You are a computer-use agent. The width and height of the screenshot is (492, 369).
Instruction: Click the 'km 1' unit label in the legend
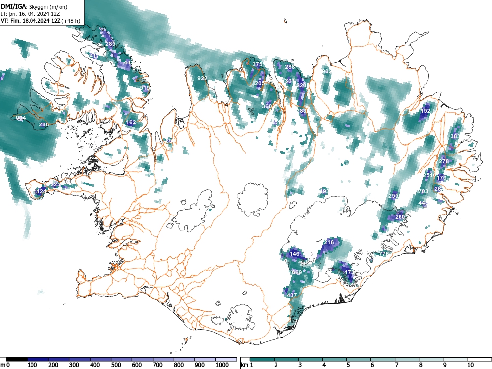tap(247, 365)
